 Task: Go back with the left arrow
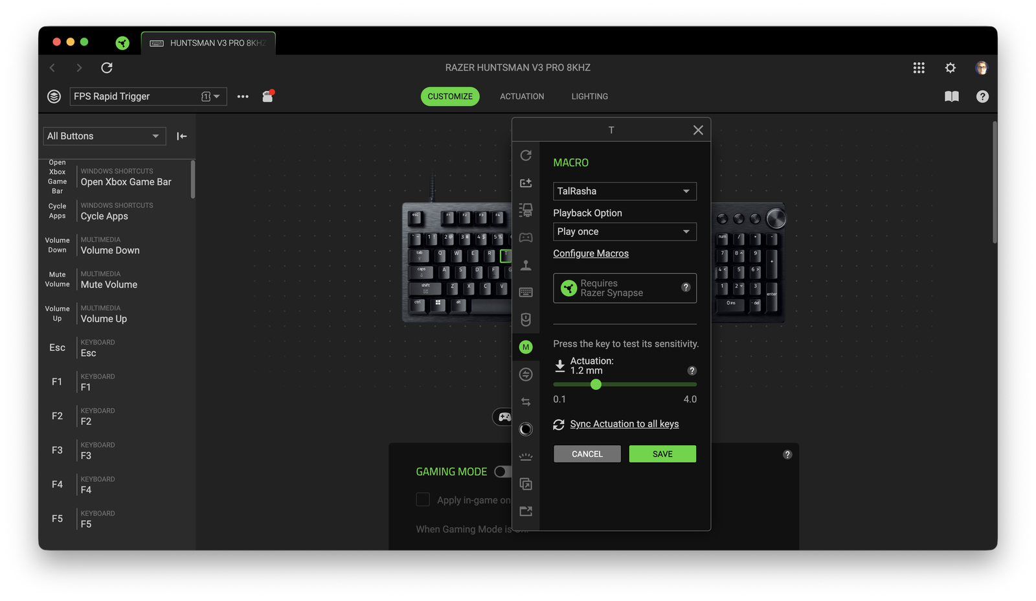[52, 67]
